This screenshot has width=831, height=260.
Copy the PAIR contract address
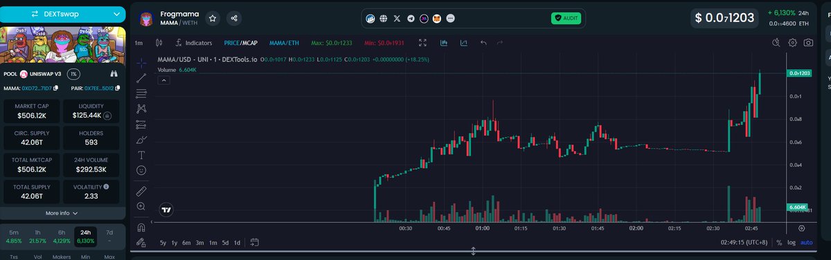pyautogui.click(x=118, y=89)
